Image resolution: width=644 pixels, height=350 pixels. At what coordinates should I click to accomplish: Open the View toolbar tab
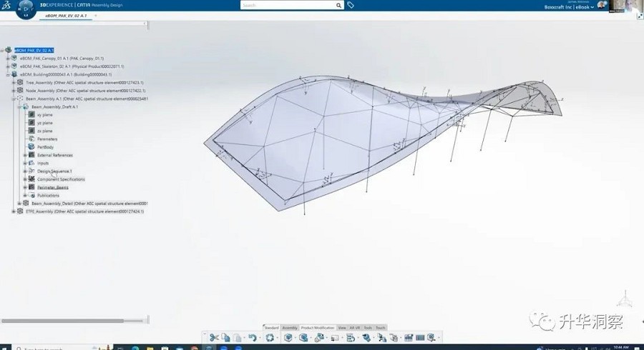tap(341, 328)
